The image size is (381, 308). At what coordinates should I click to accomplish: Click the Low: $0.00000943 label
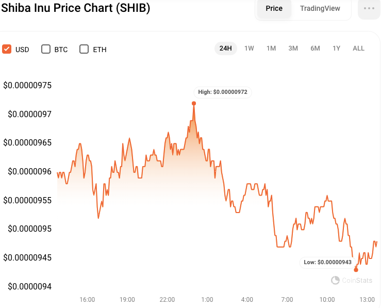coord(327,262)
